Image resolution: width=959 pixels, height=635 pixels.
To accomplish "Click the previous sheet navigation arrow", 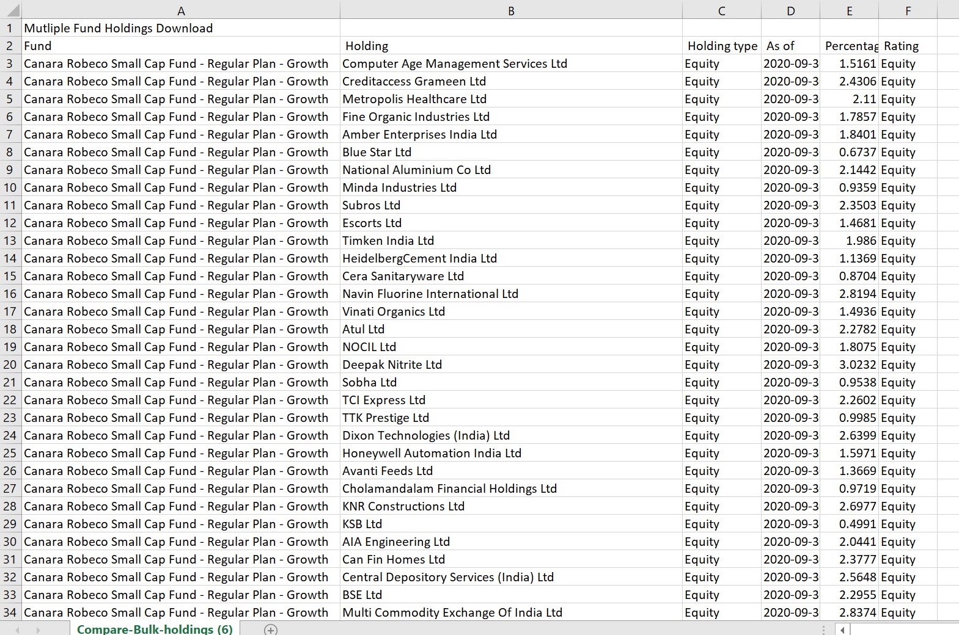I will pos(17,630).
